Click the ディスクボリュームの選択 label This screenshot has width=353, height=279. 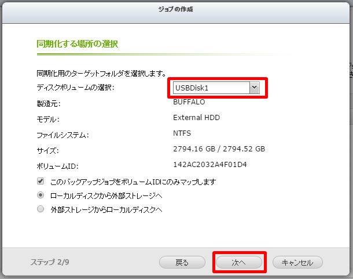[x=76, y=88]
